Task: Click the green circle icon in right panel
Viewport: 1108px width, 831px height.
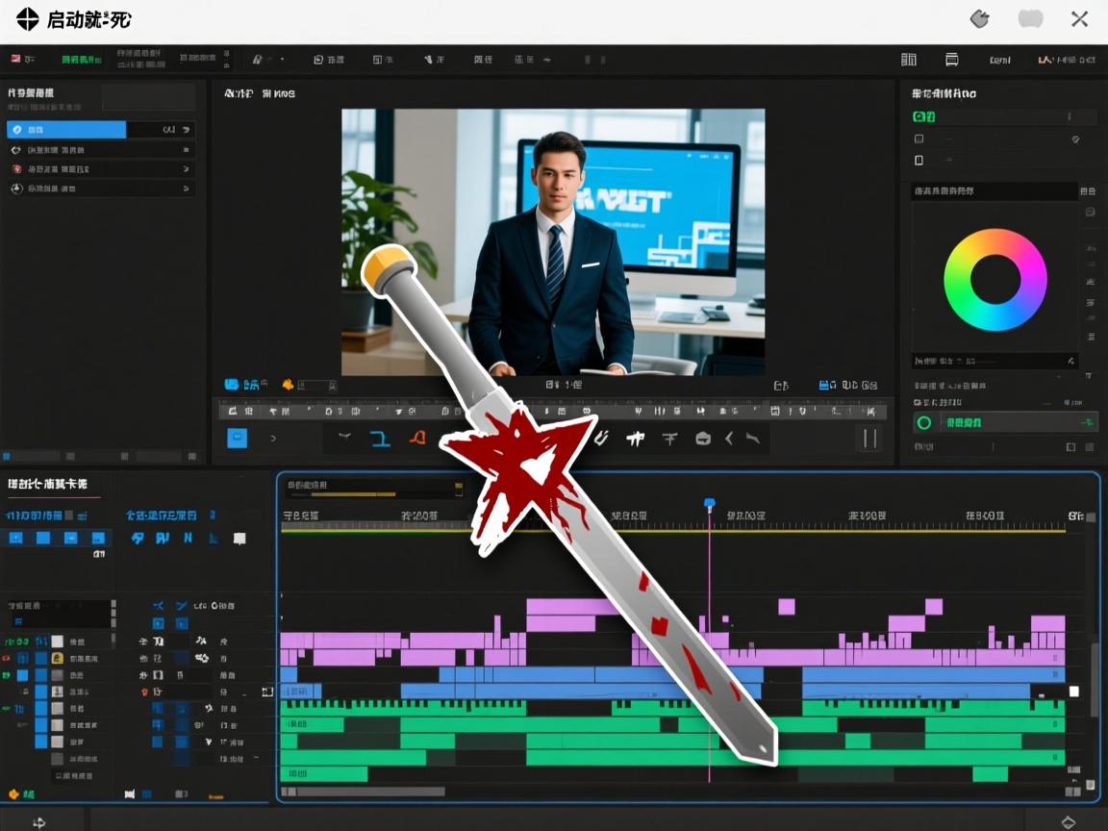Action: click(x=924, y=422)
